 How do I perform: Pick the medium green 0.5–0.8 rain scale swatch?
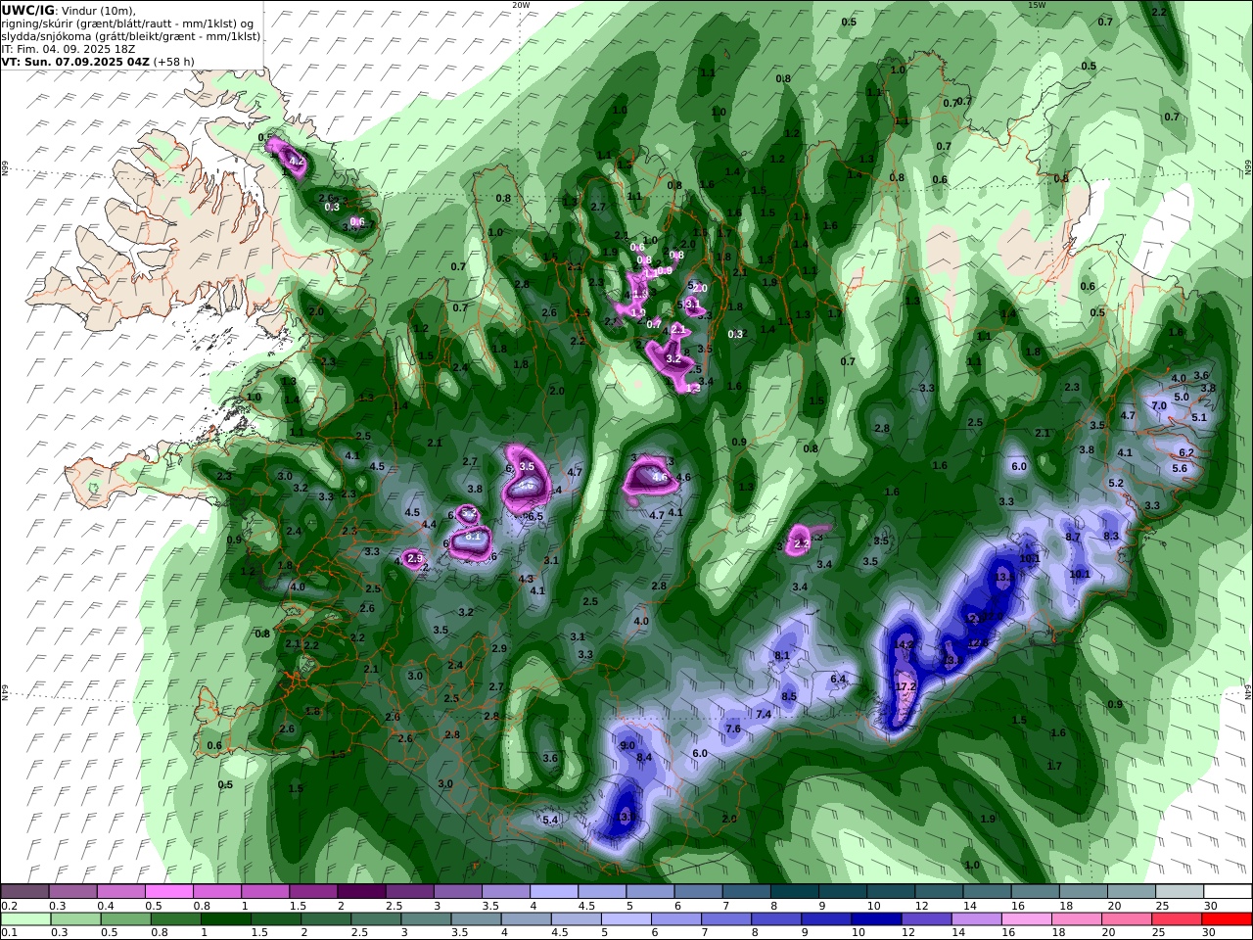click(125, 919)
